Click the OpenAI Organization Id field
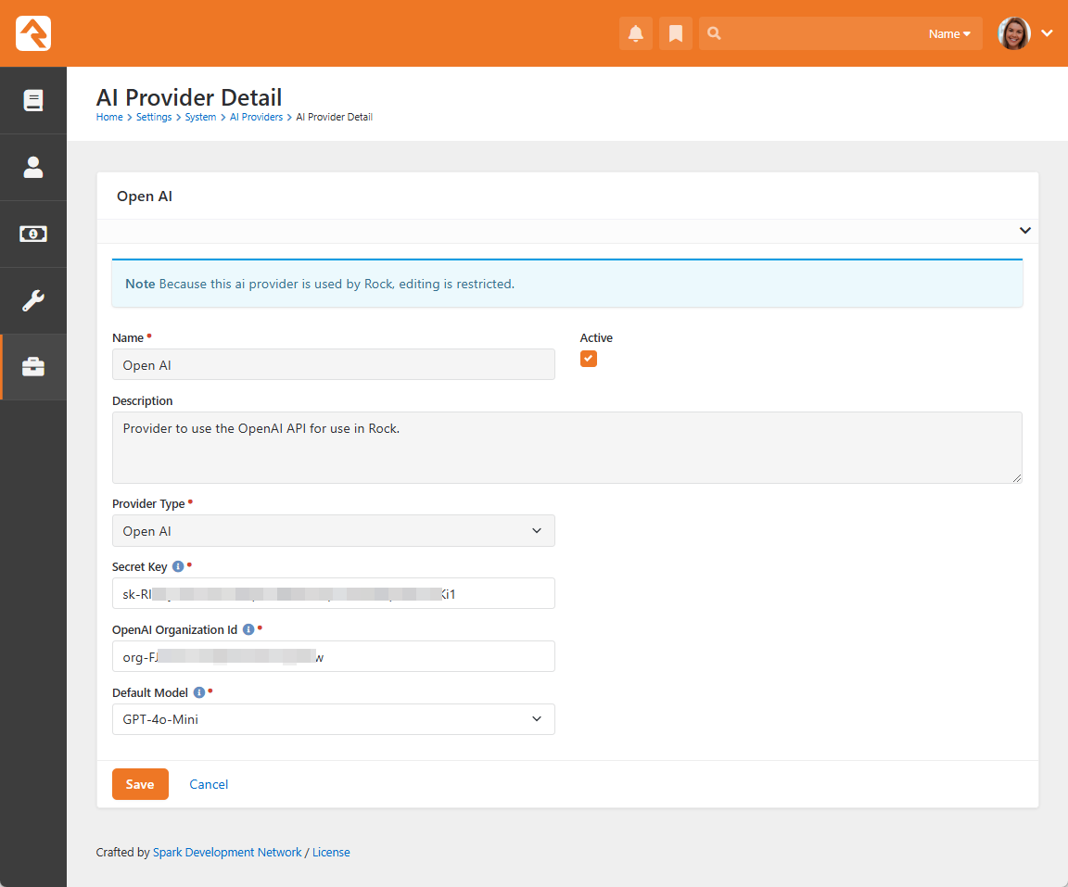This screenshot has width=1068, height=887. (333, 657)
